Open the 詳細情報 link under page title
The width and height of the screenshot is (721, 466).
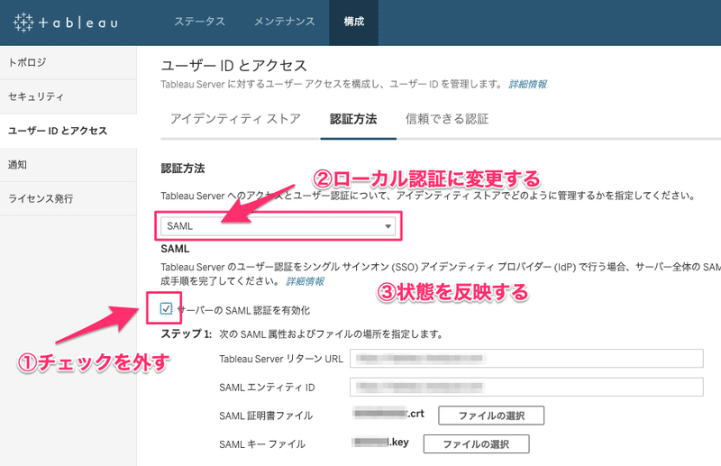(x=527, y=84)
